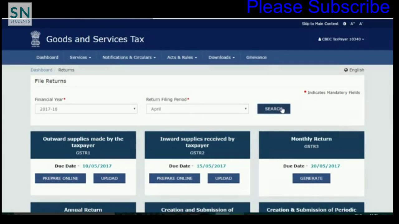Open the CBEC TaxPayer 10340 account menu

(x=341, y=39)
